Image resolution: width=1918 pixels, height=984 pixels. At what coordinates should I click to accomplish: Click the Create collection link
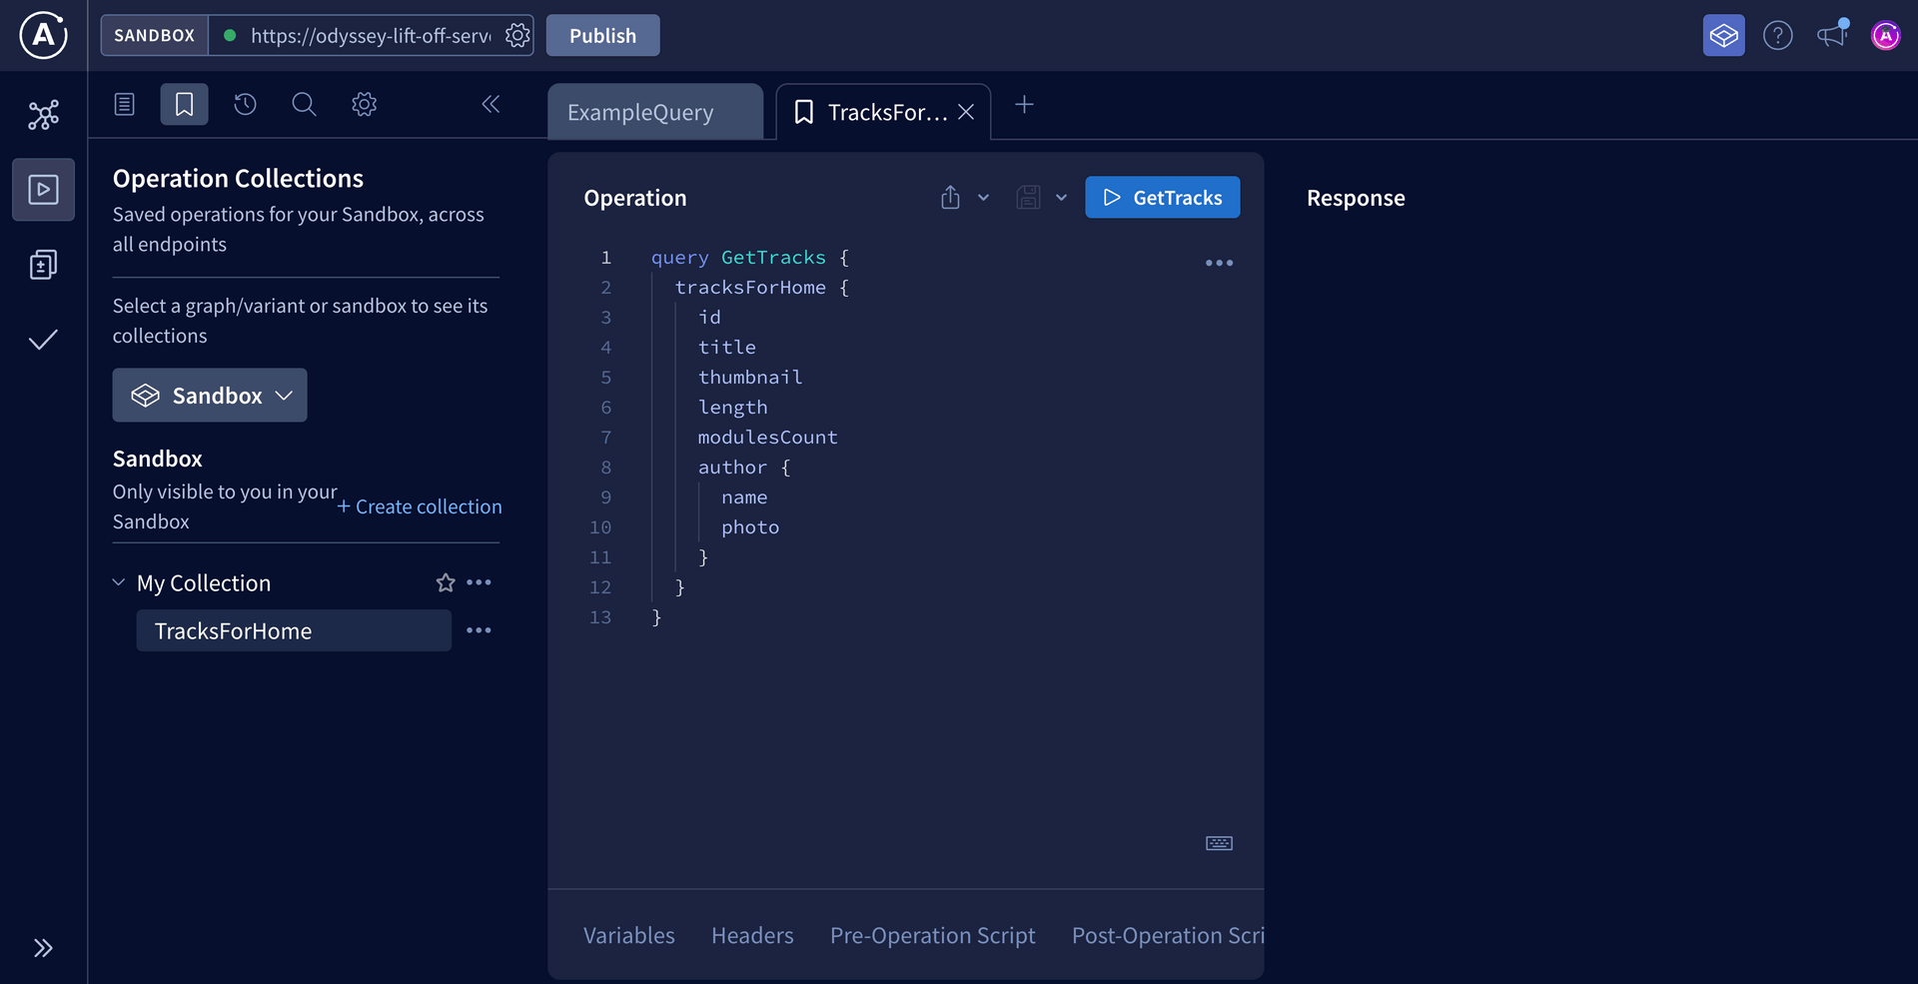(x=420, y=506)
